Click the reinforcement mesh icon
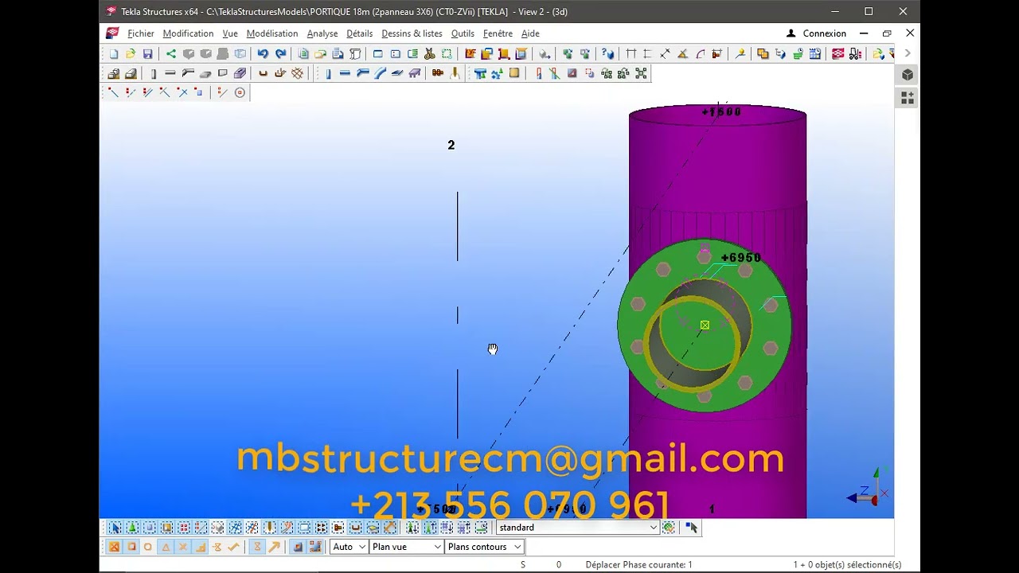Viewport: 1019px width, 573px height. coord(297,73)
